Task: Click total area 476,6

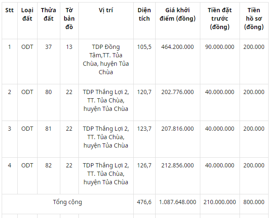Action: point(144,202)
